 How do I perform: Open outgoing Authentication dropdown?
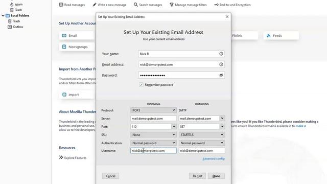click(202, 143)
